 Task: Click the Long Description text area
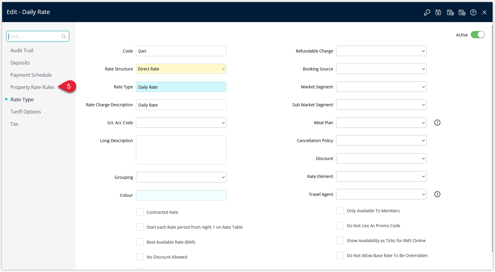(181, 150)
